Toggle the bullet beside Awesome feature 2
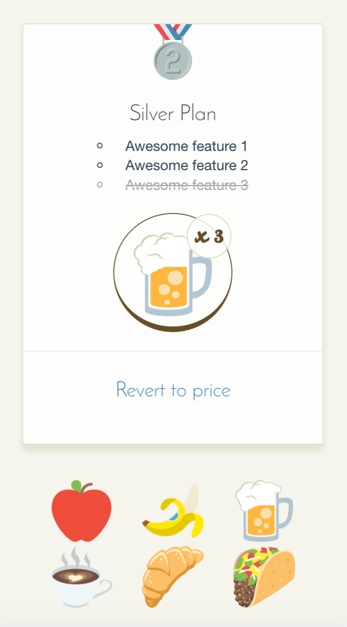347x627 pixels. (99, 165)
